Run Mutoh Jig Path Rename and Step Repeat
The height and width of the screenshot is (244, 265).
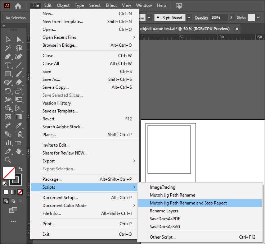(200, 203)
